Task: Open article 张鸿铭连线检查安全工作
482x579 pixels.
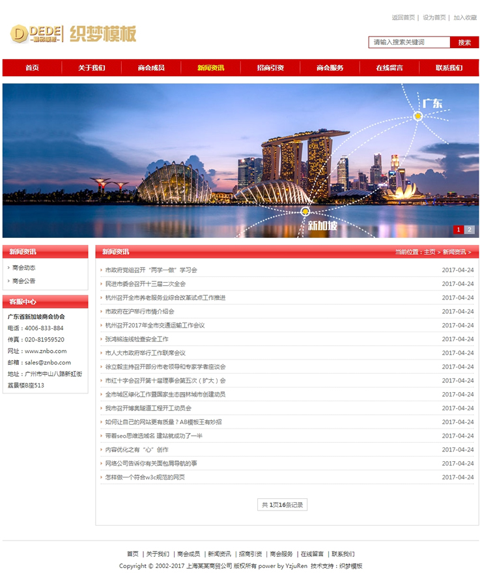Action: point(137,339)
